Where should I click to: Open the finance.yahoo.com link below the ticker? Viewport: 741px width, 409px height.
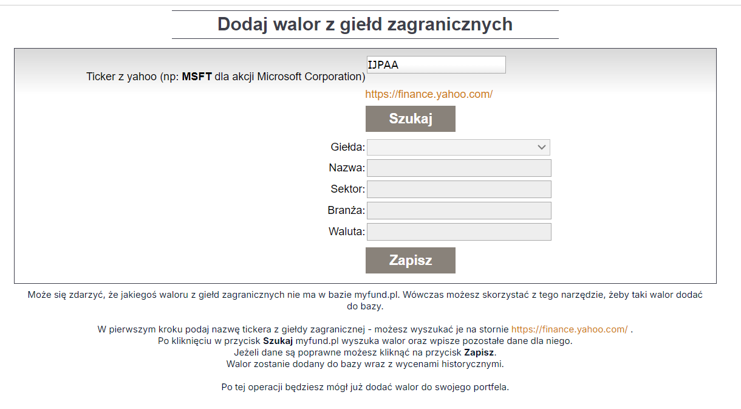429,94
